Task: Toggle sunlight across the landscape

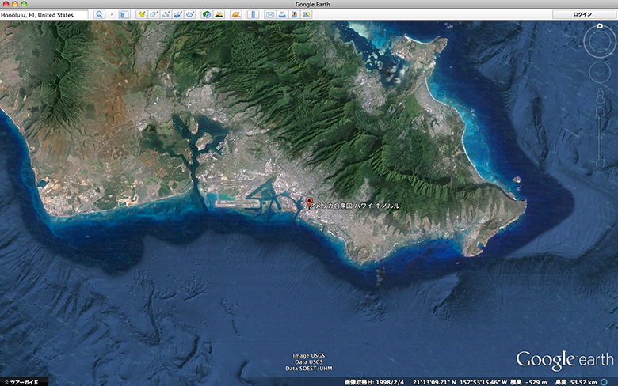Action: [219, 15]
